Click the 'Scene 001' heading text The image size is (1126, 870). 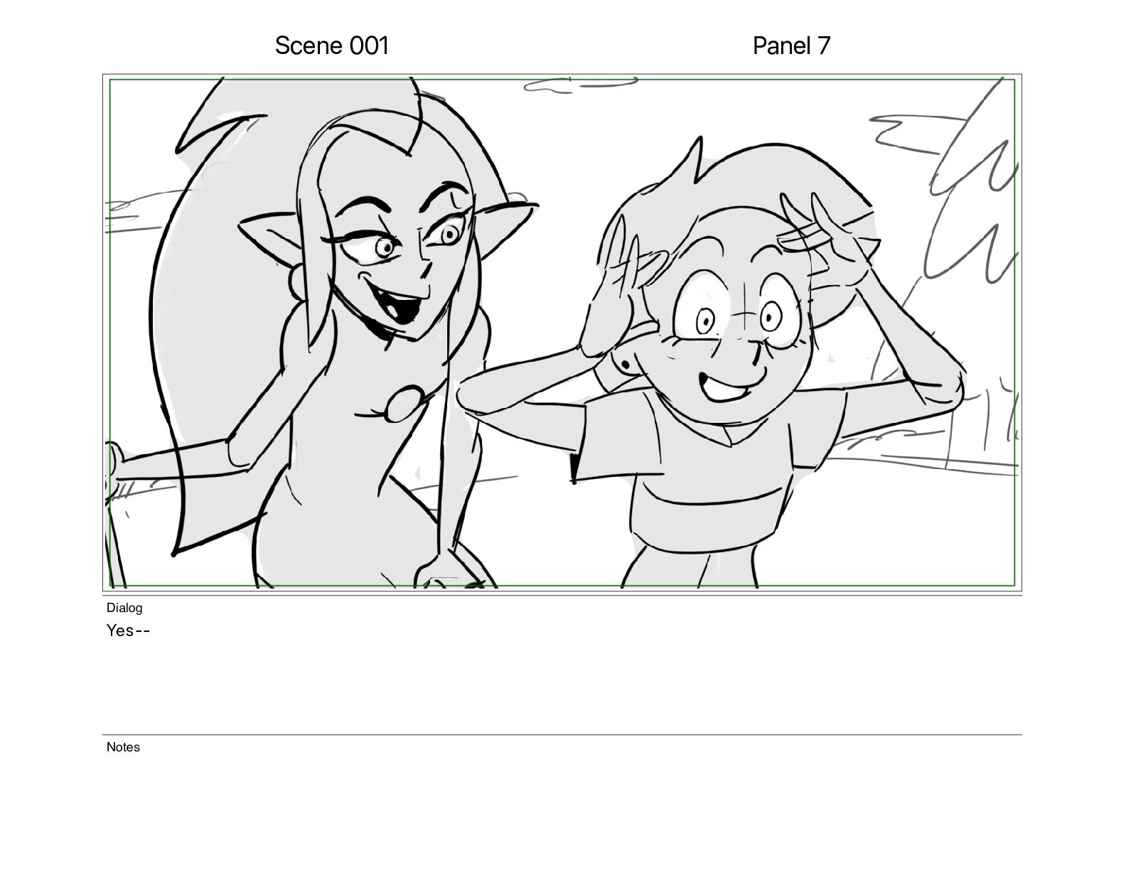pos(332,45)
